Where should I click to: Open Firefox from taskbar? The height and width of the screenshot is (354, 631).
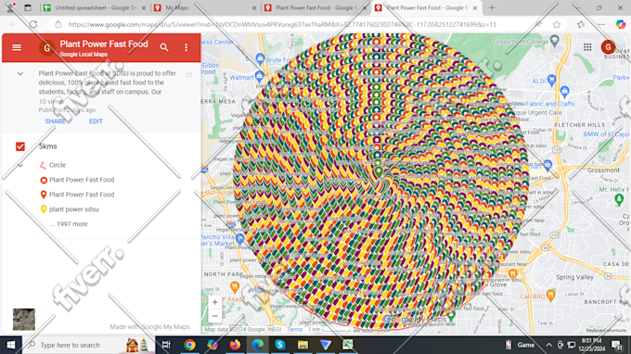(235, 345)
